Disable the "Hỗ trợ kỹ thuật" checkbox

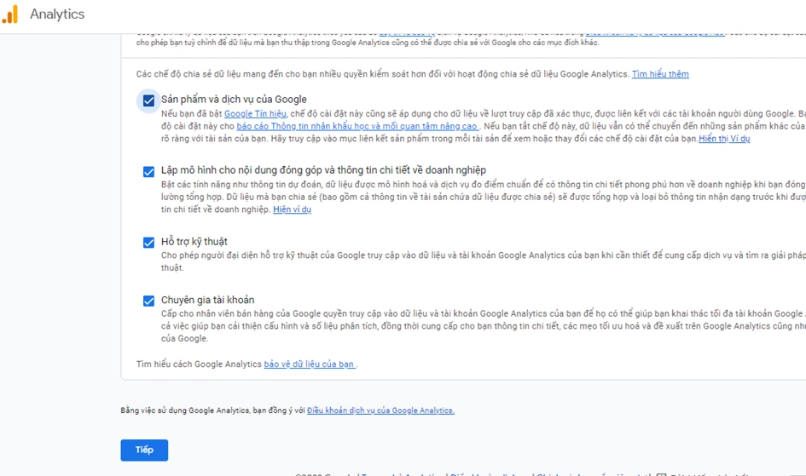pos(148,243)
